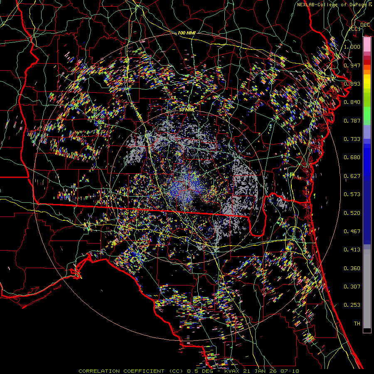This screenshot has width=374, height=374.
Task: Click the 0.467 scale value
Action: click(352, 231)
